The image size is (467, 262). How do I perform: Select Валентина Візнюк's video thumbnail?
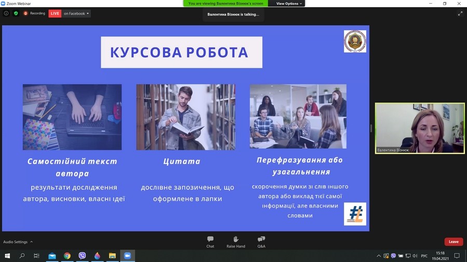tap(420, 128)
